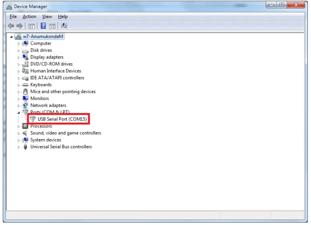Select the Monitors label
The image size is (311, 225).
40,98
